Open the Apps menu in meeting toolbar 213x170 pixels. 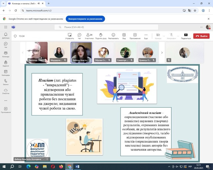click(x=135, y=36)
